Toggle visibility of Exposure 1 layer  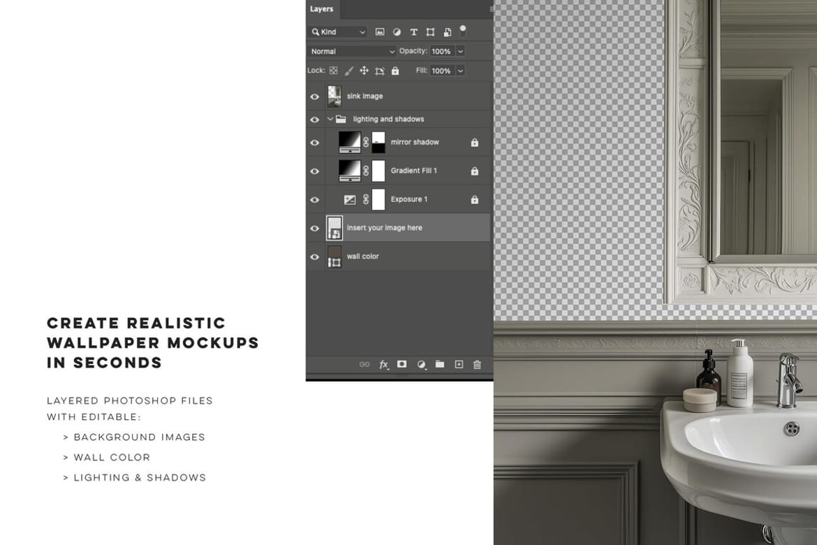(315, 200)
